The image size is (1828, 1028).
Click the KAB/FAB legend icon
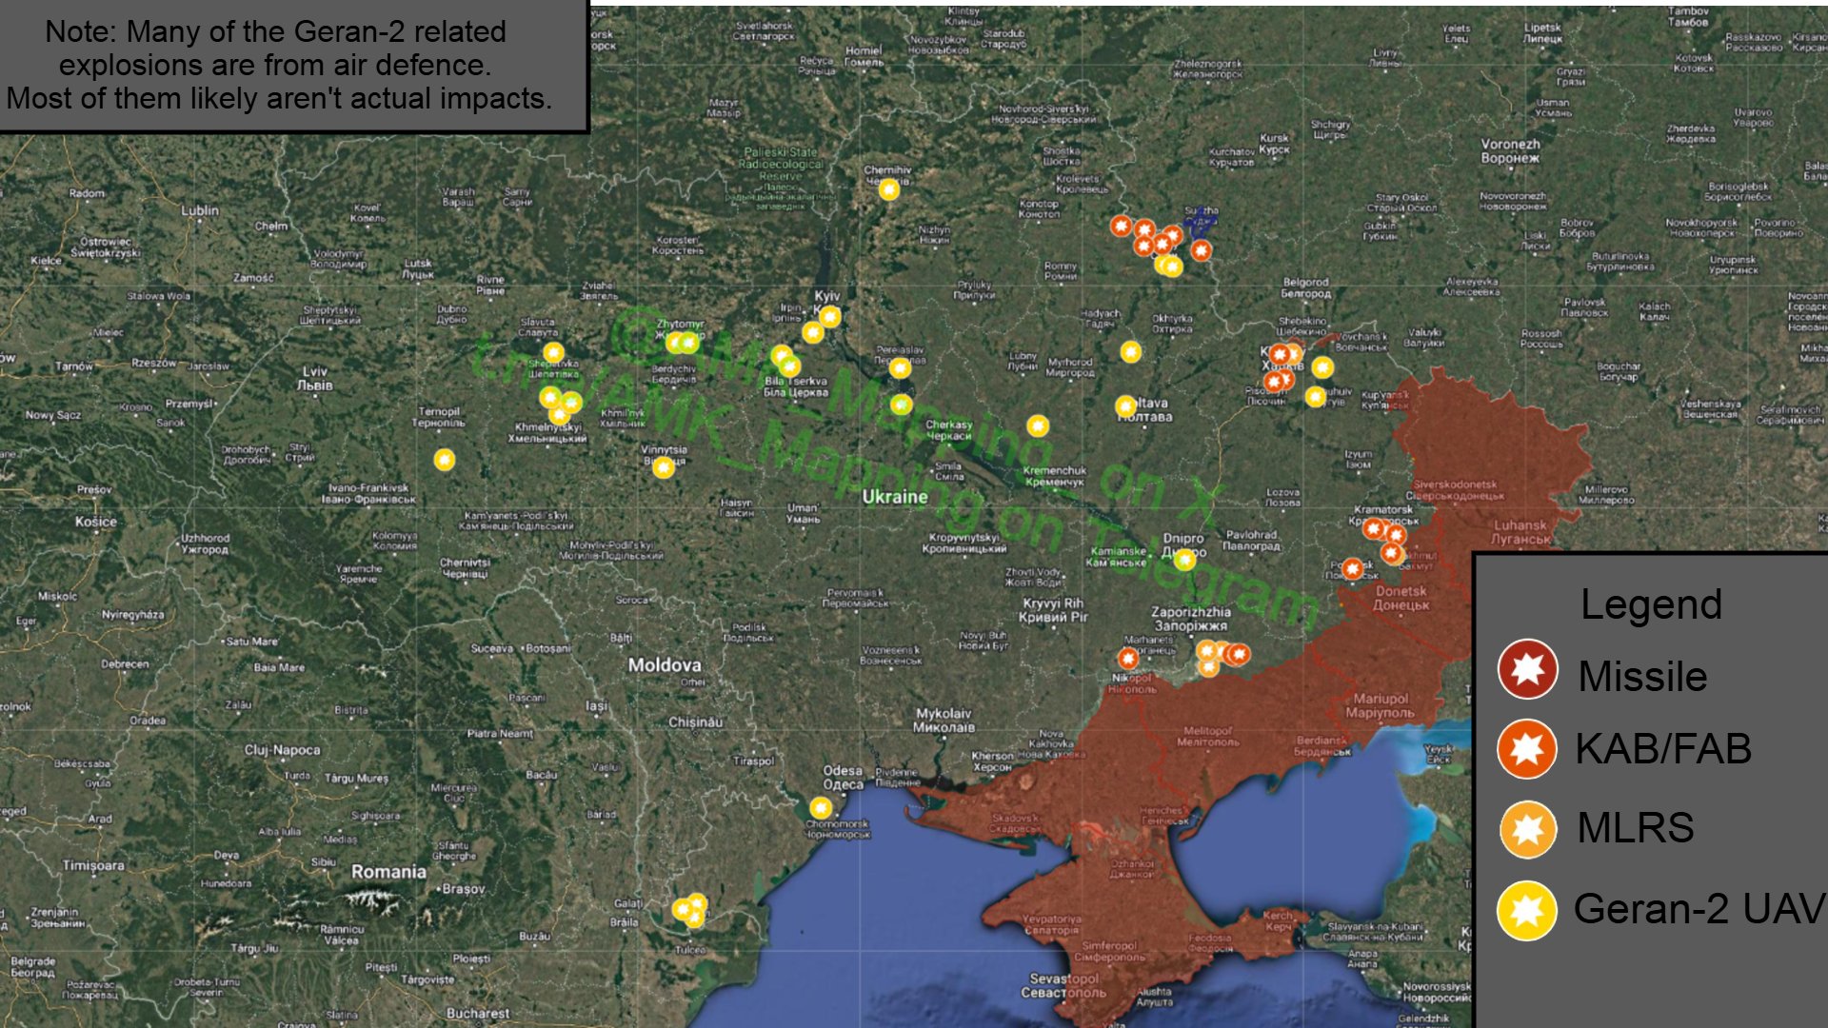[x=1527, y=749]
